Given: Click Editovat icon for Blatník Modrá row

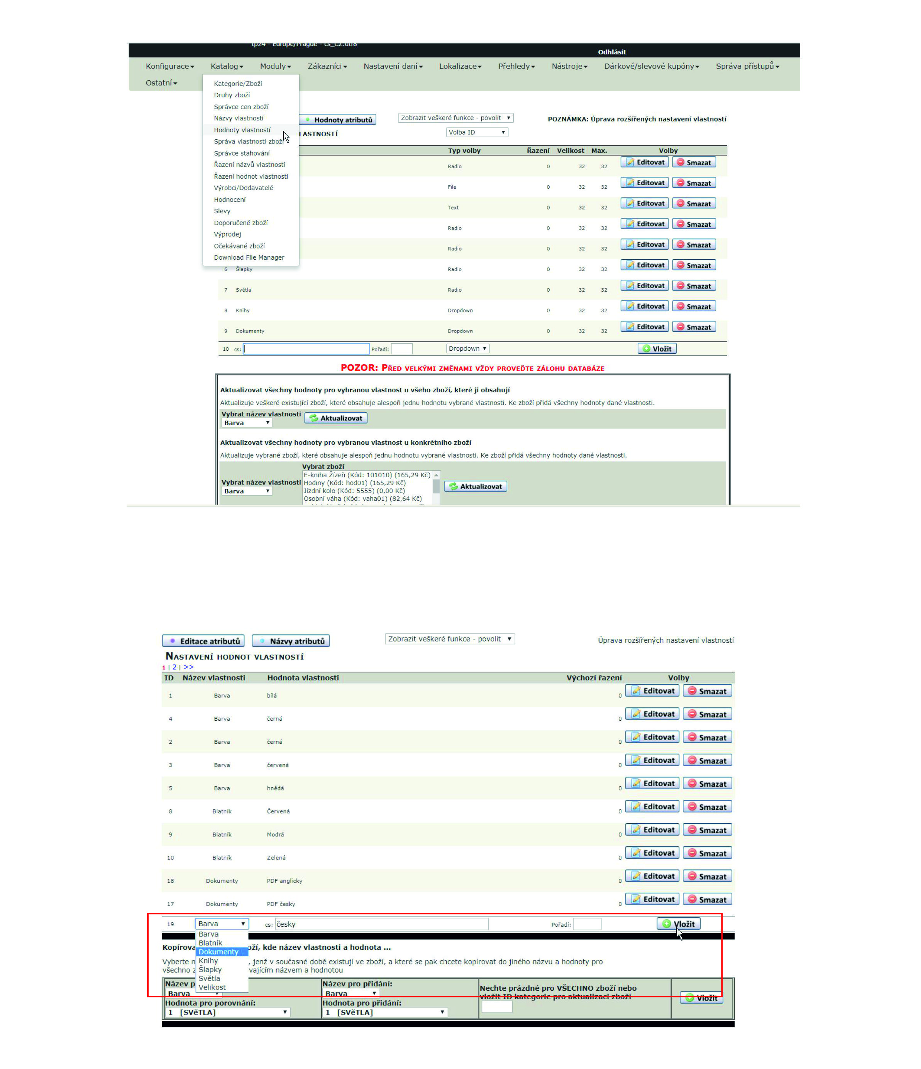Looking at the screenshot, I should pos(652,829).
